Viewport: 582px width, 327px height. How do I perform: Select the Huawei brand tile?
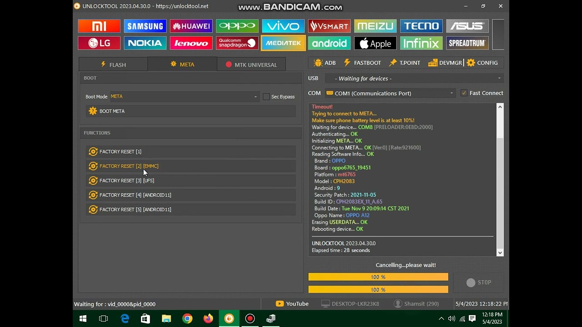click(x=191, y=26)
